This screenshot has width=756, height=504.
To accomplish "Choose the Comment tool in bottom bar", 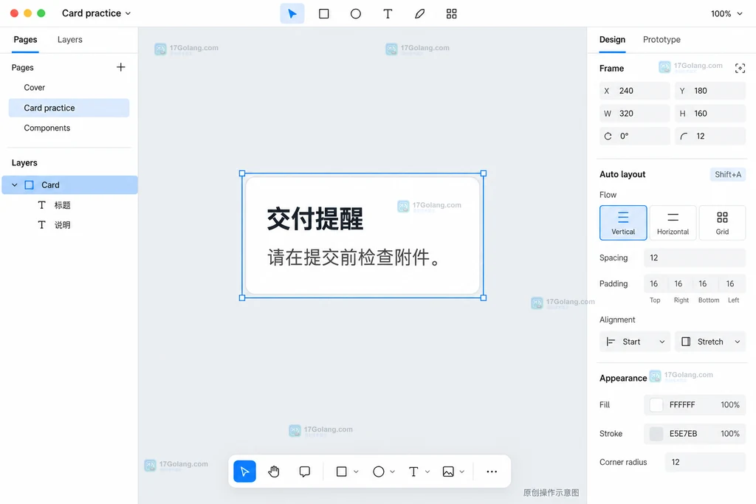I will [304, 472].
